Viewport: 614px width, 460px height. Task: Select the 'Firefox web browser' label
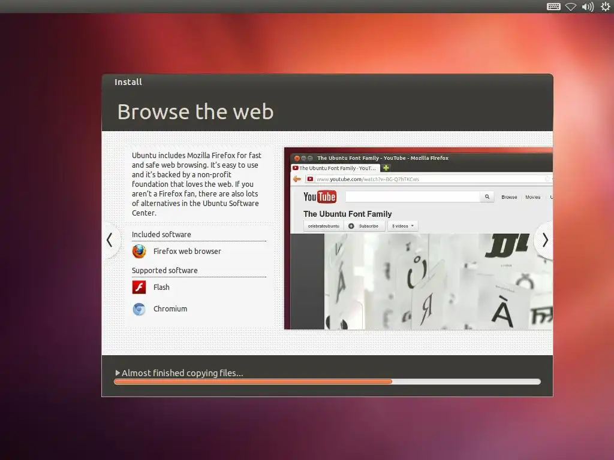click(x=187, y=251)
